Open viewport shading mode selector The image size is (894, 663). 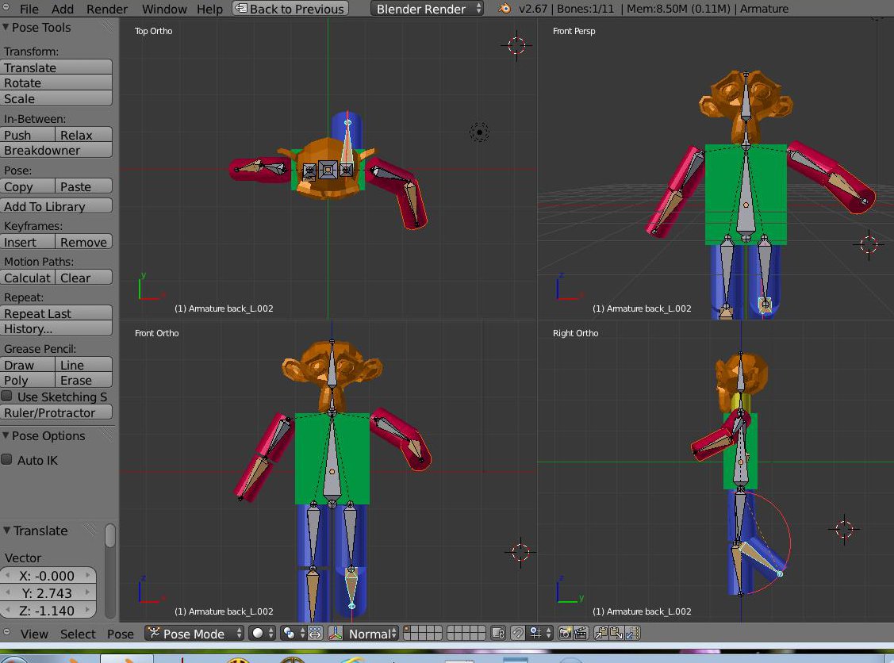pyautogui.click(x=263, y=634)
